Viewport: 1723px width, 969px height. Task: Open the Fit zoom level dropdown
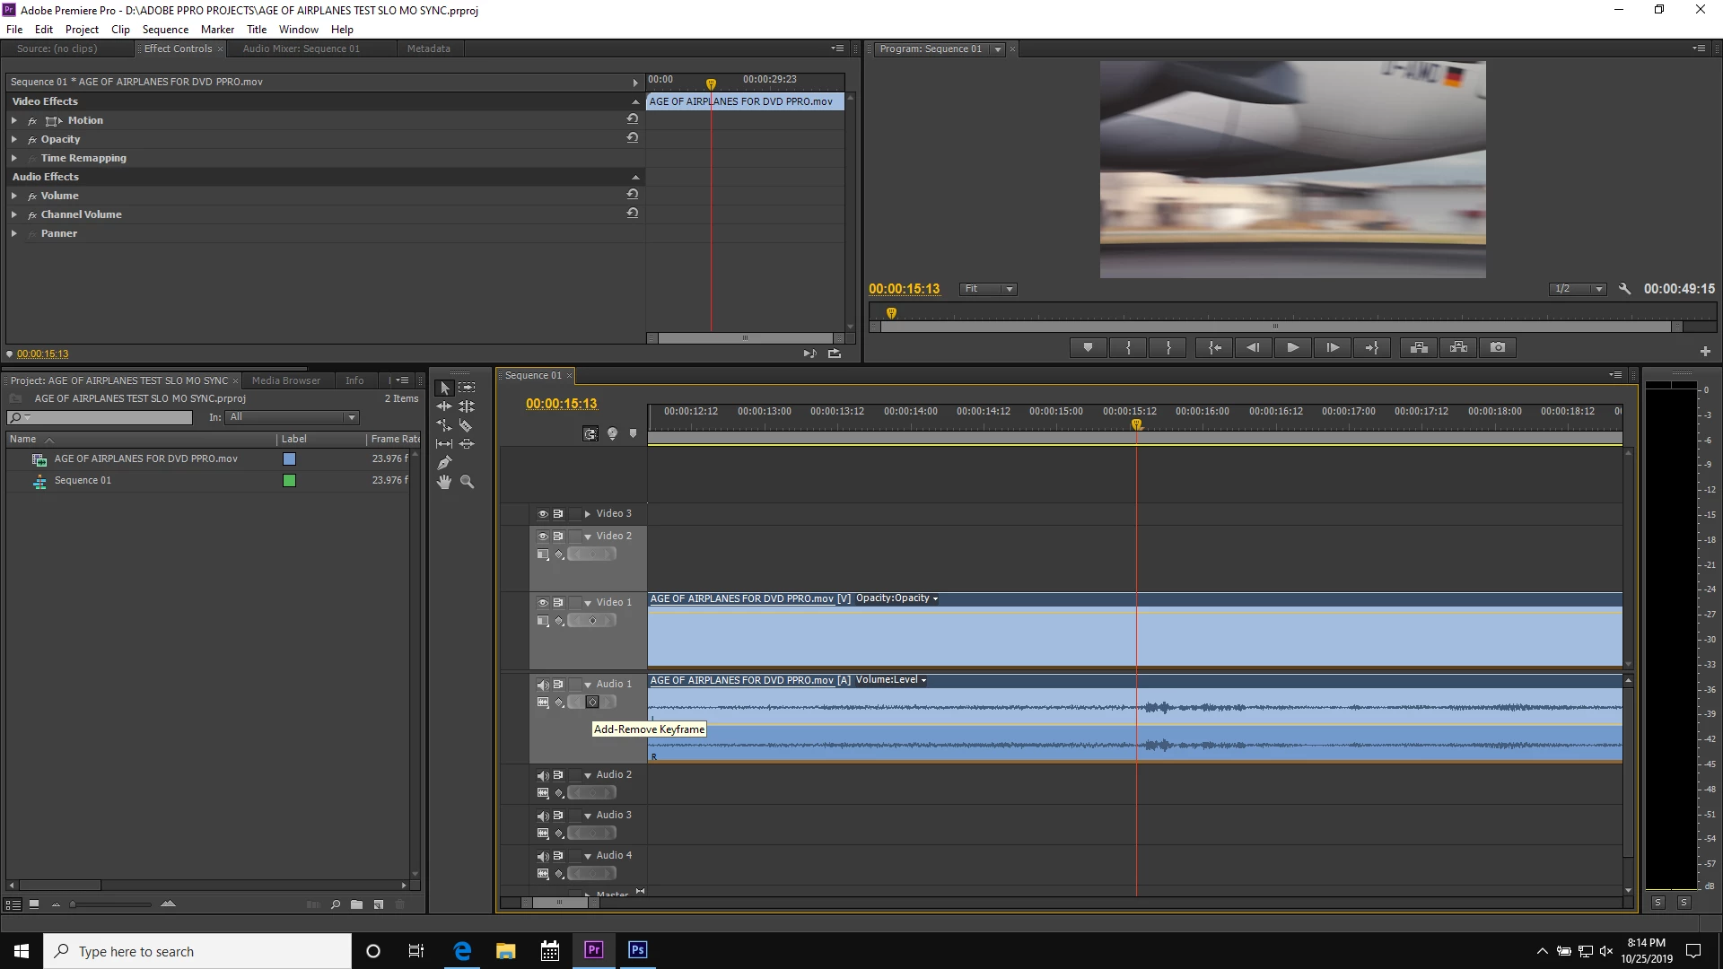coord(987,289)
